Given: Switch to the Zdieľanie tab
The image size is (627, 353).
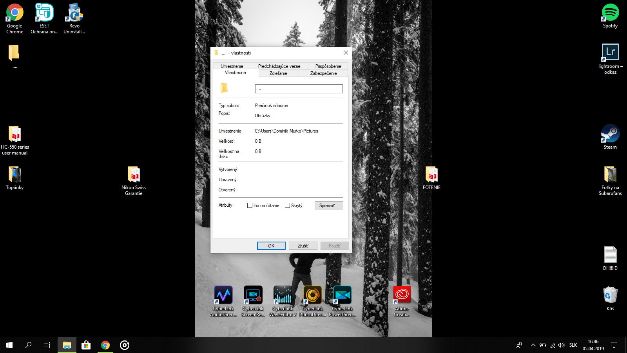Looking at the screenshot, I should (x=278, y=73).
